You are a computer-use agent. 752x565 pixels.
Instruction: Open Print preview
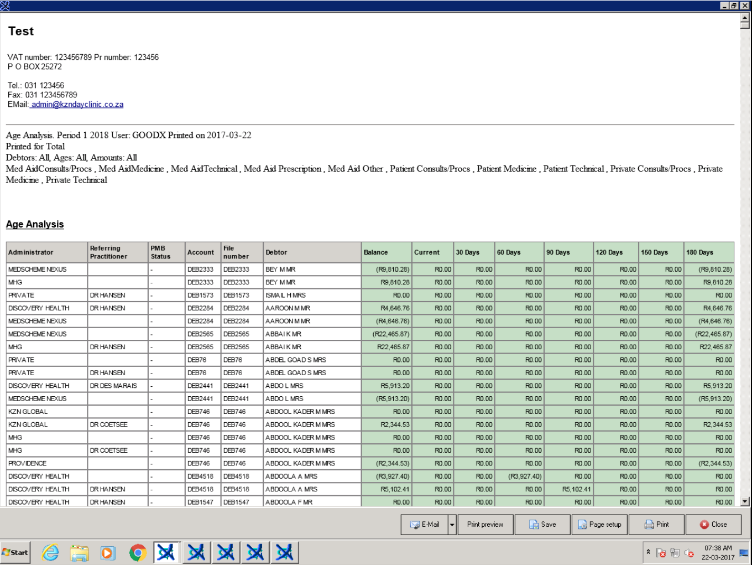[485, 525]
